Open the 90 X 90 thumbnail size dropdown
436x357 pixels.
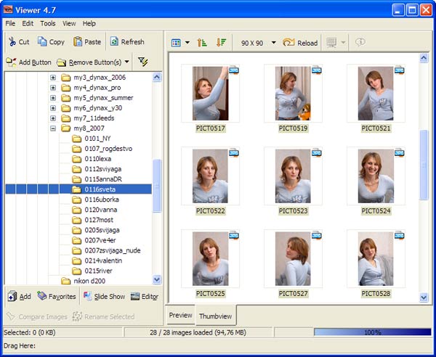pos(273,43)
